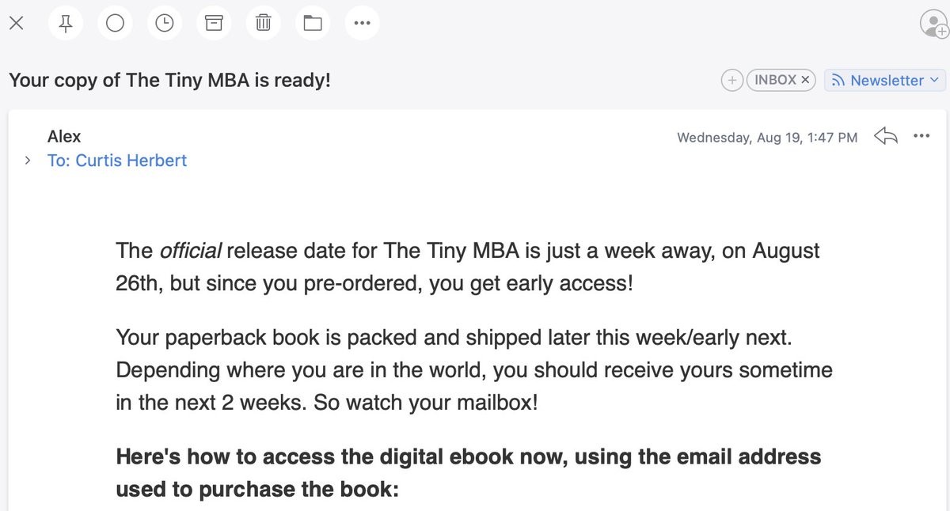
Task: Snooze the email with clock icon
Action: [164, 23]
